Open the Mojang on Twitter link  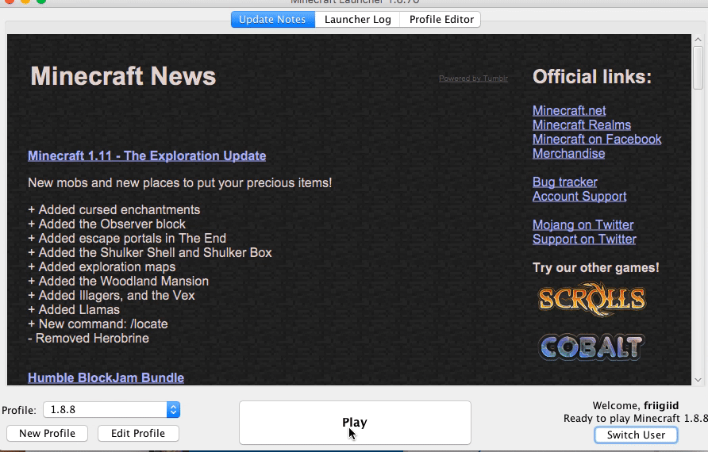point(583,225)
